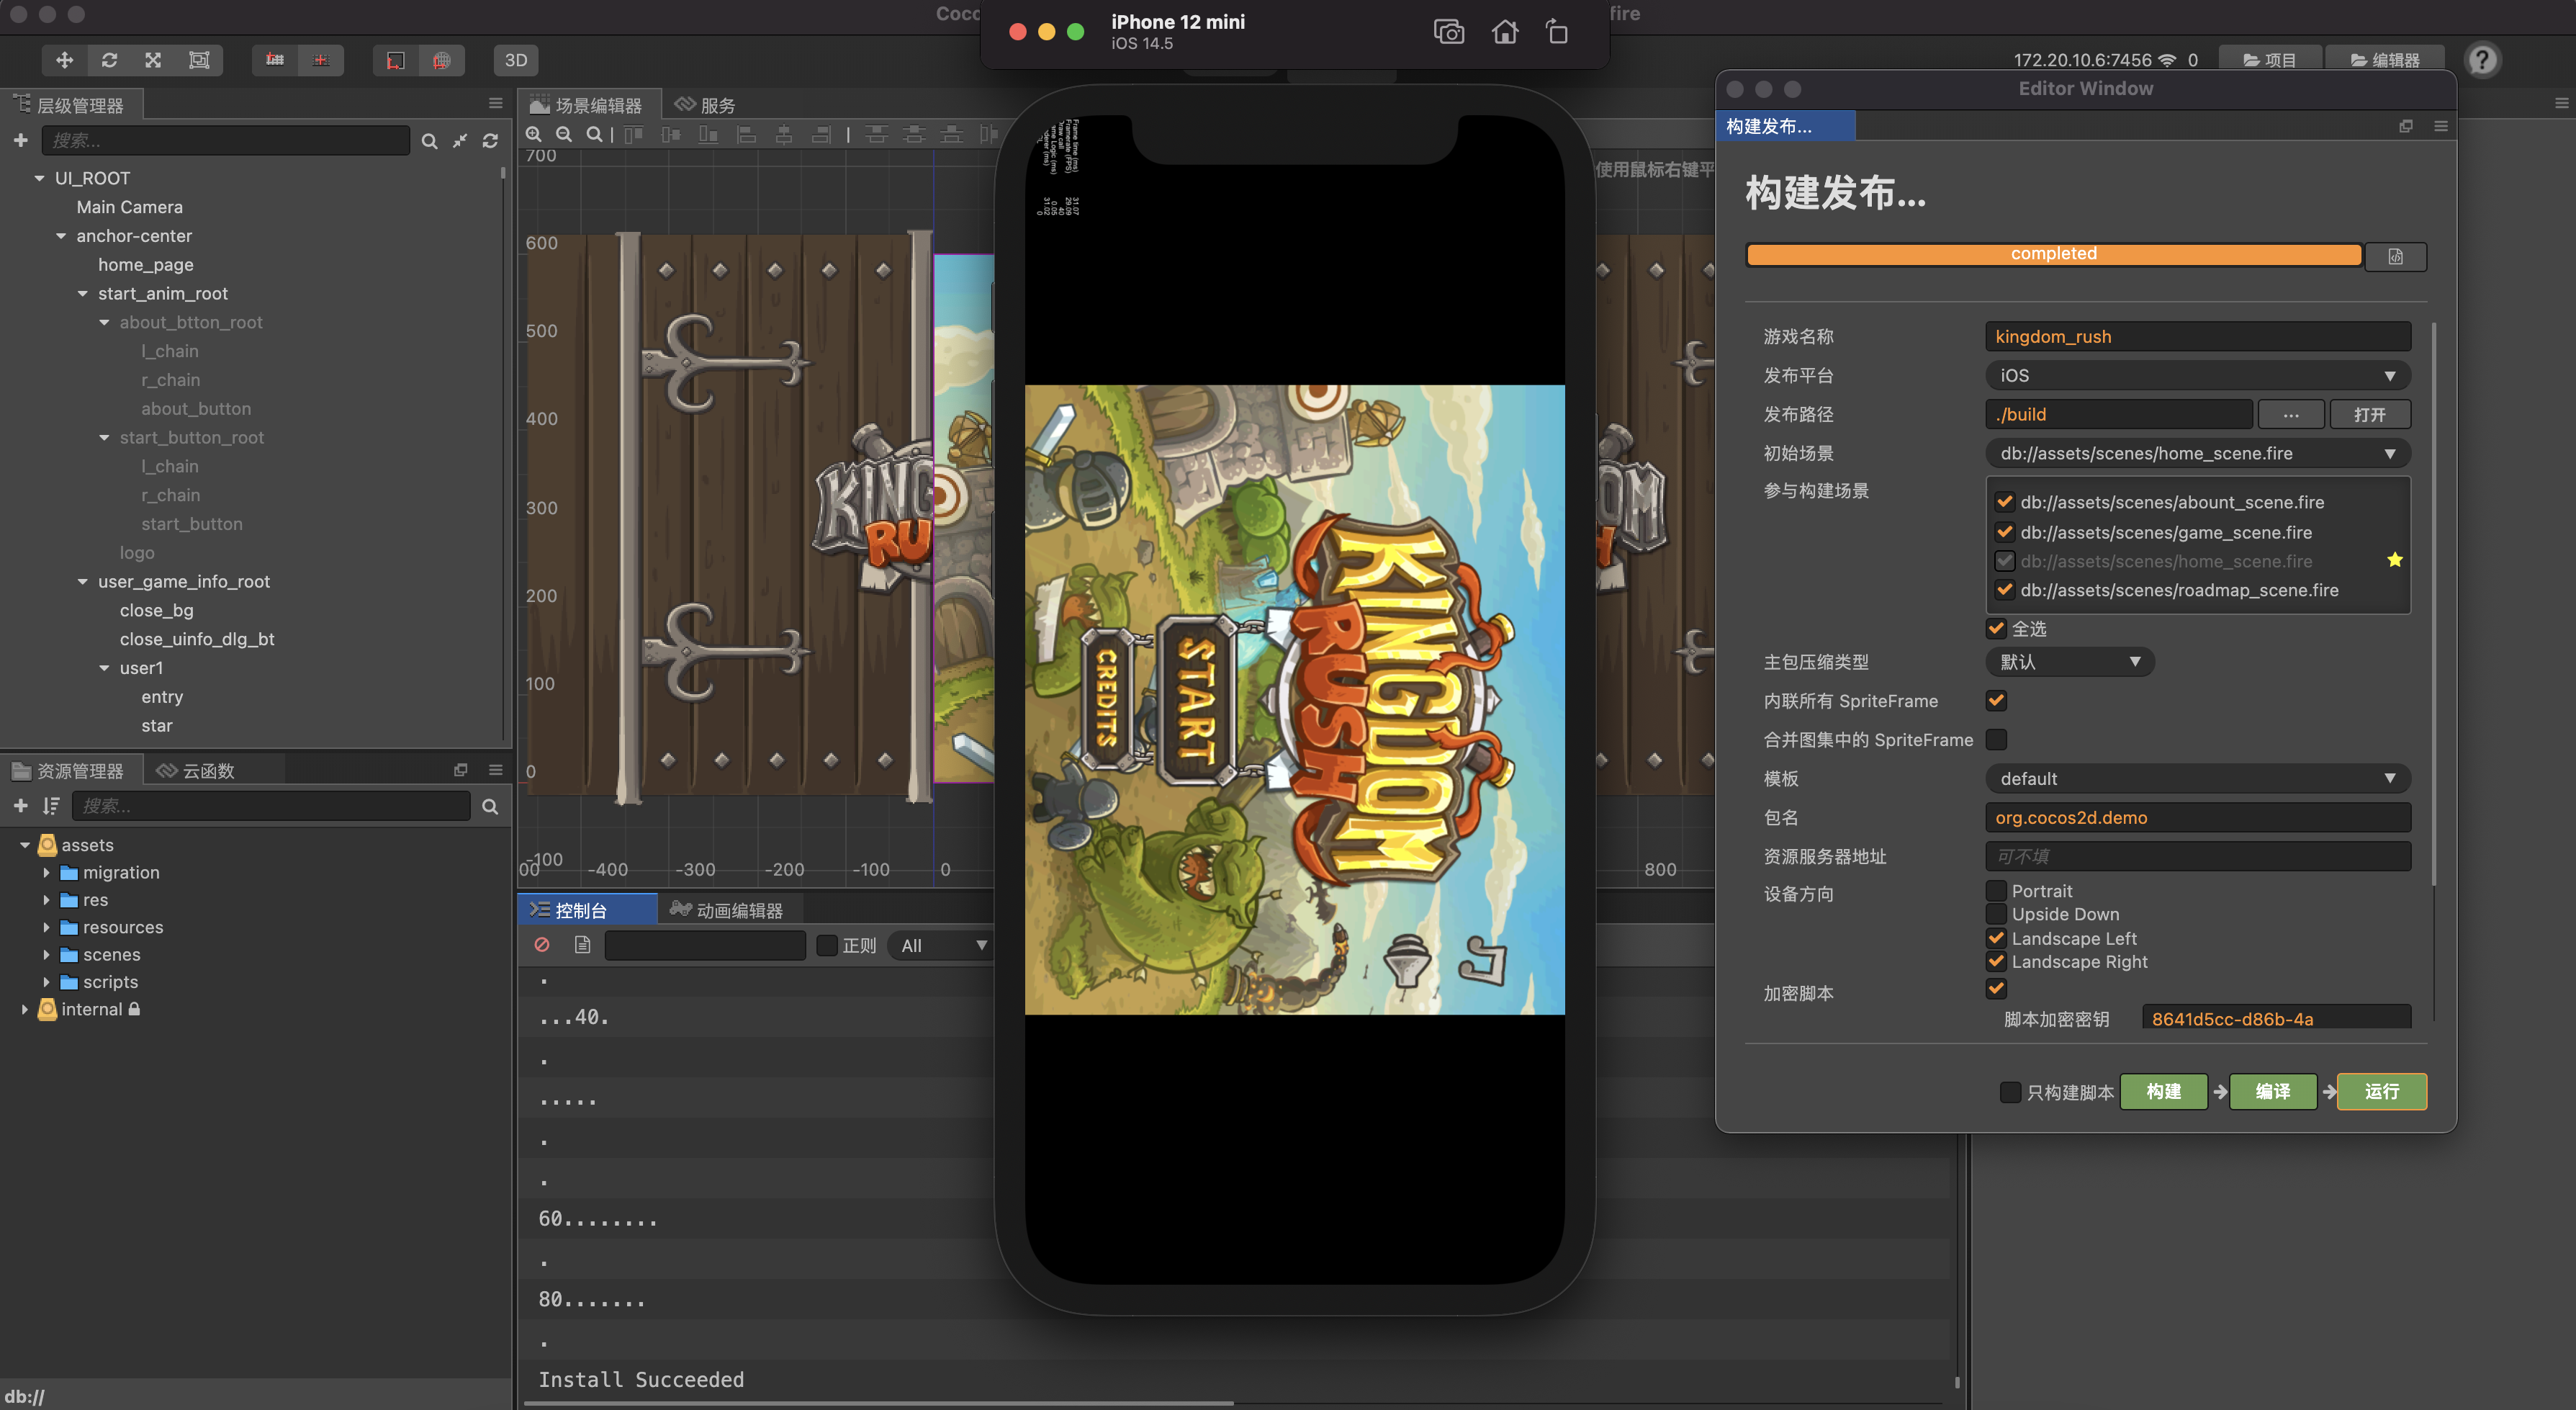Screen dimensions: 2576x1410
Task: Select the Move tool in top toolbar
Action: coord(64,60)
